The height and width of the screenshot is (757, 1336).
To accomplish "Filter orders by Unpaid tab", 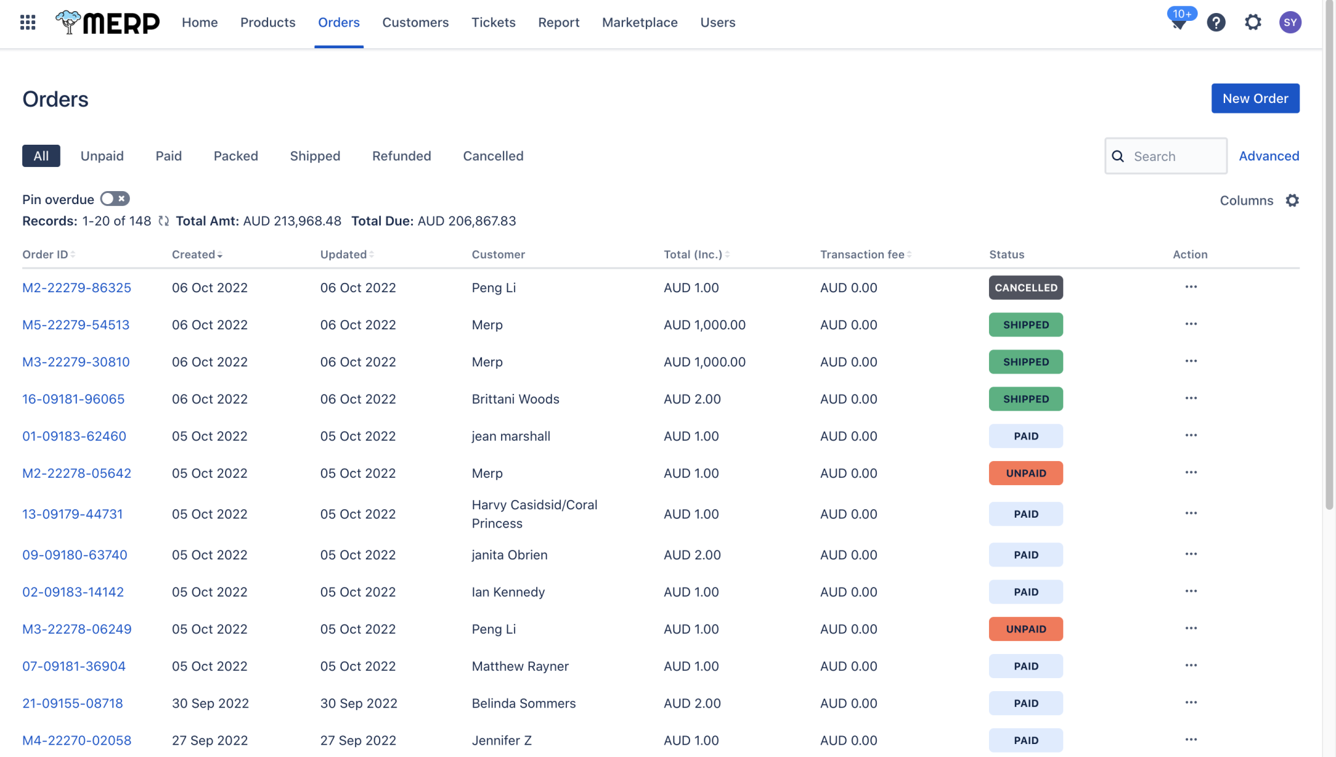I will [x=102, y=156].
